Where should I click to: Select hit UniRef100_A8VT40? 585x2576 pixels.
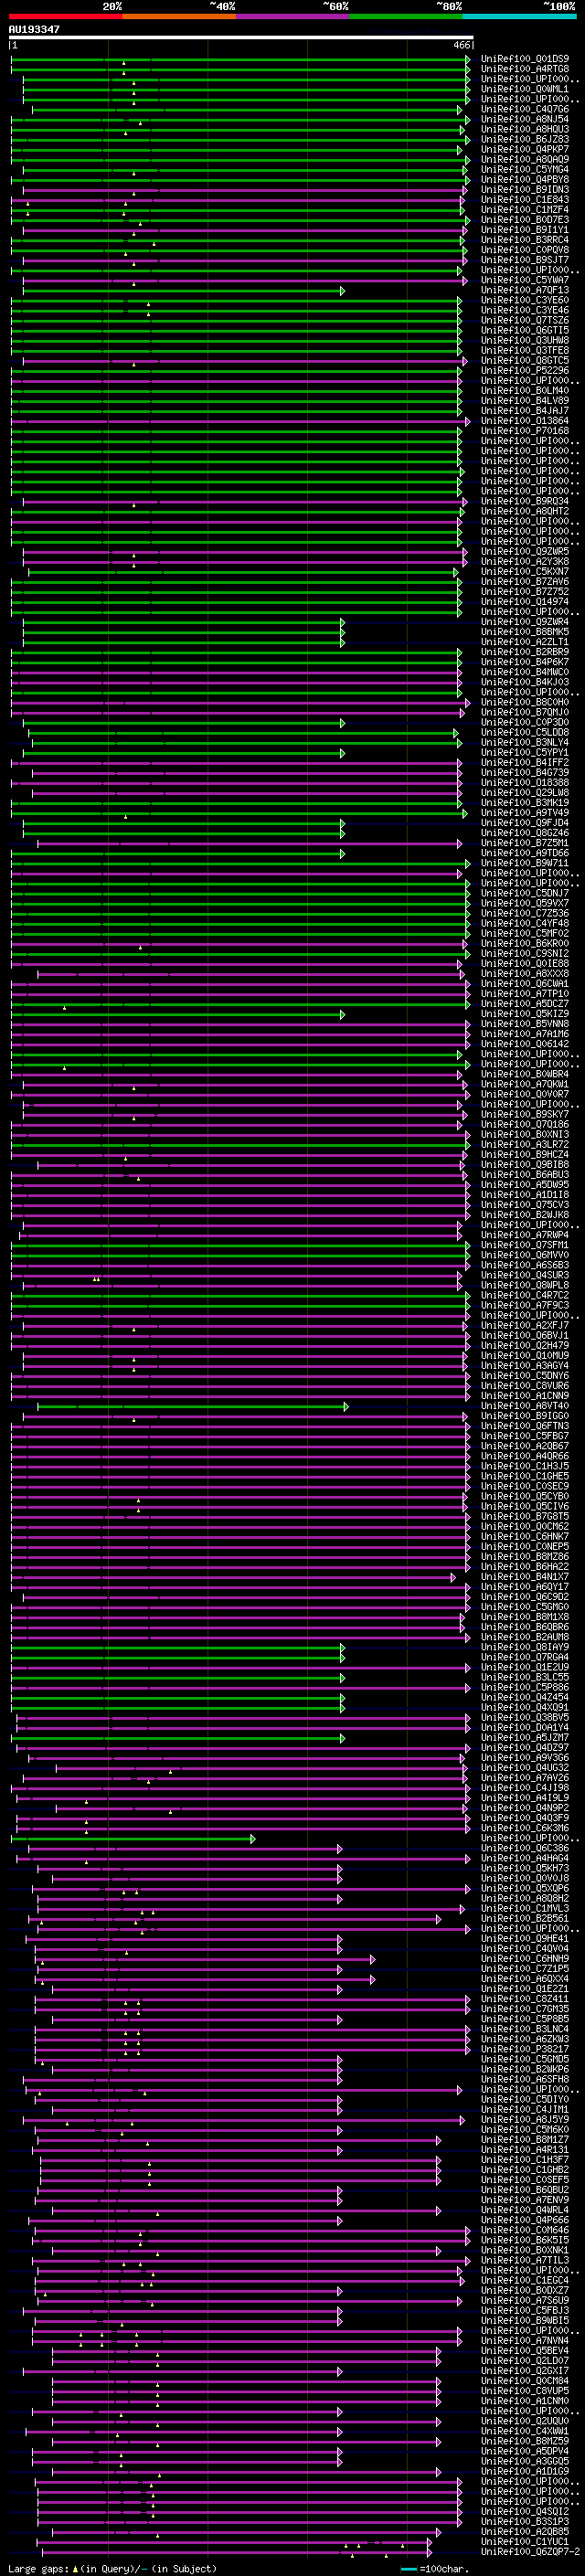pyautogui.click(x=525, y=1406)
